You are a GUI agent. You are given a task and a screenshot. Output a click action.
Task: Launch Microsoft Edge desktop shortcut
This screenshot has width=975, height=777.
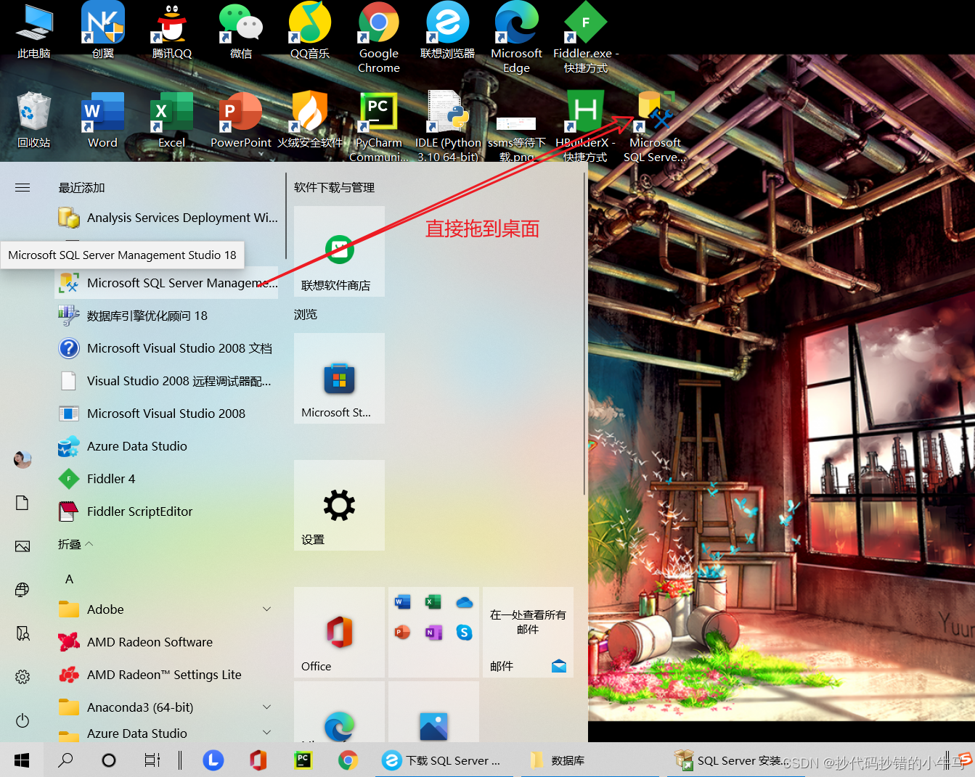pyautogui.click(x=517, y=38)
